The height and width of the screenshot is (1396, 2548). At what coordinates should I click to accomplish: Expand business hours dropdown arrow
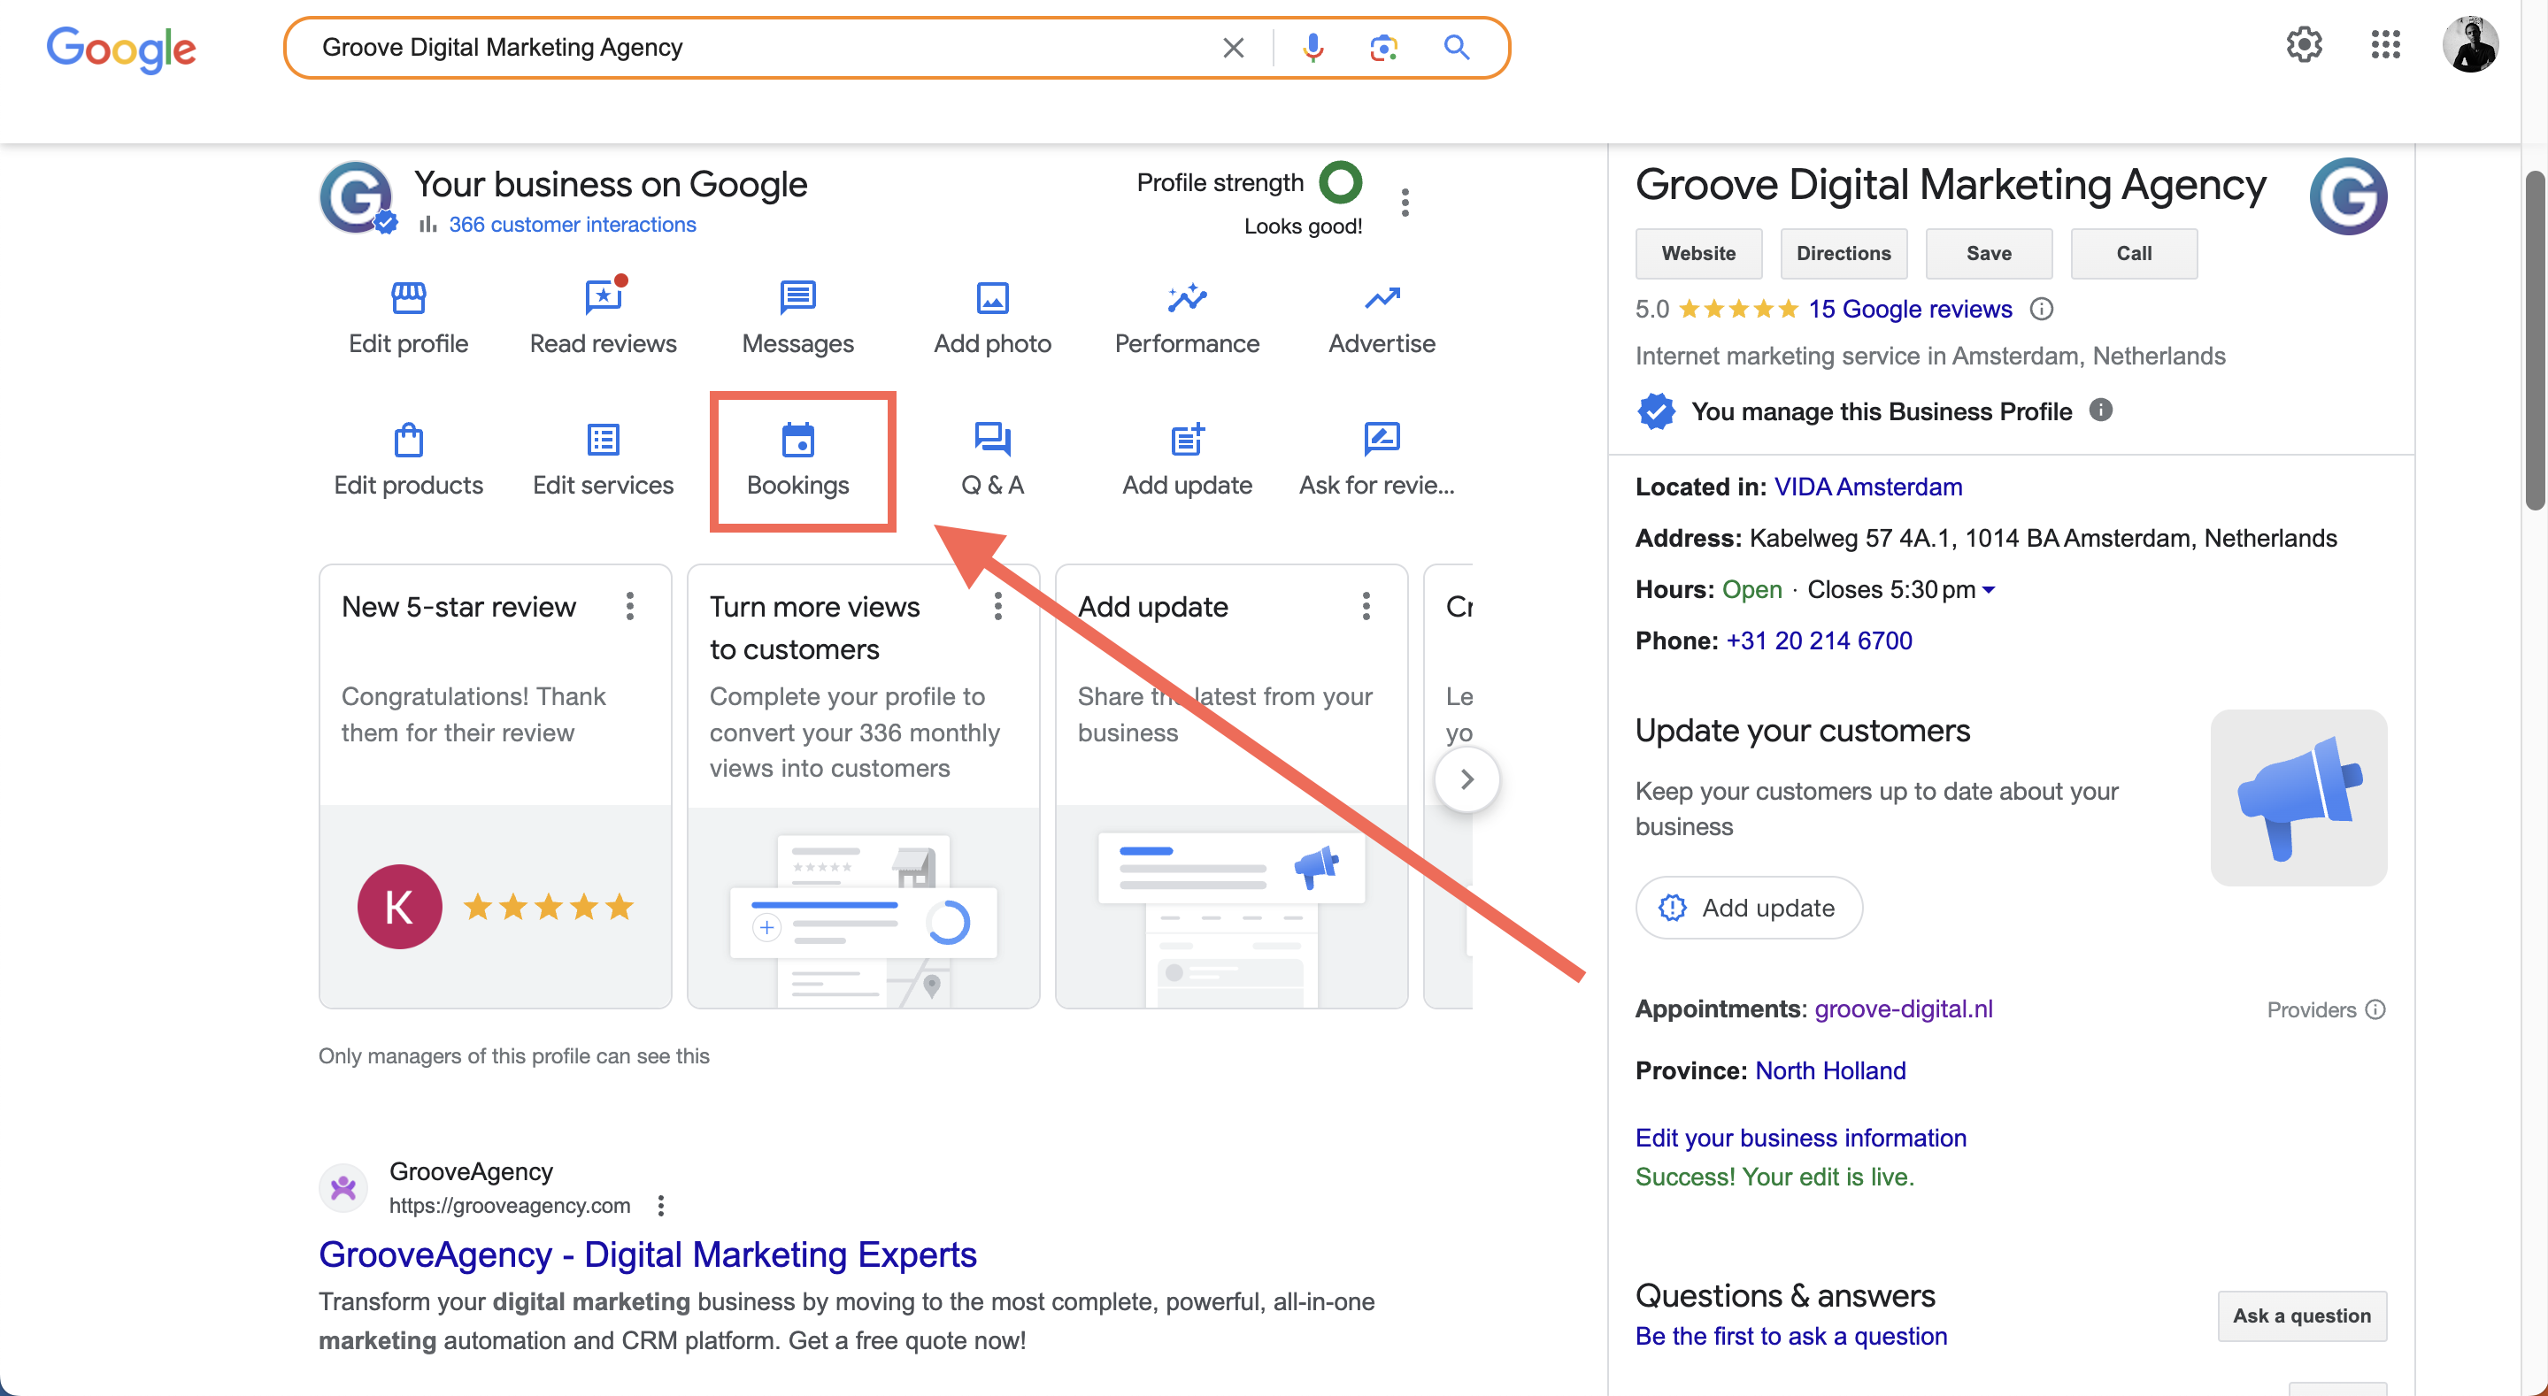(1990, 590)
